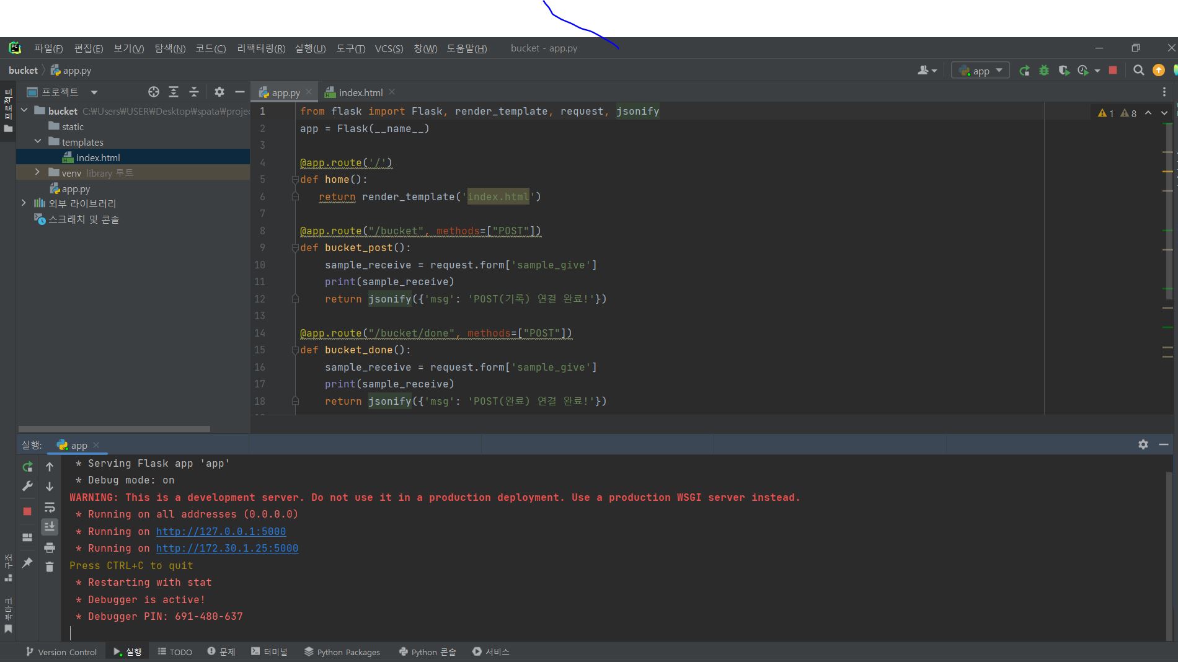This screenshot has height=662, width=1178.
Task: Go to next highlighted error arrow
Action: [x=1164, y=113]
